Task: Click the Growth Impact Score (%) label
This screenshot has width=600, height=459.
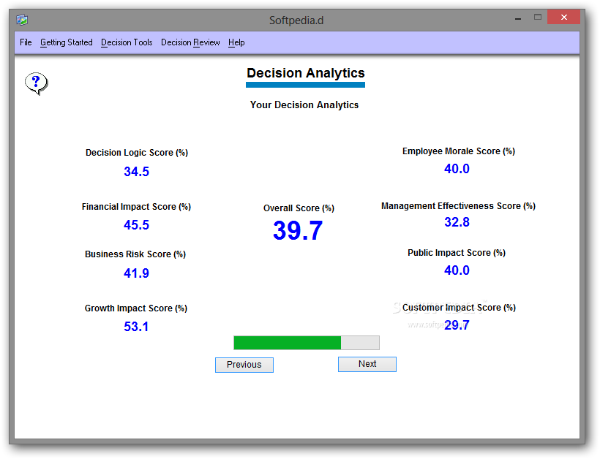Action: [136, 308]
